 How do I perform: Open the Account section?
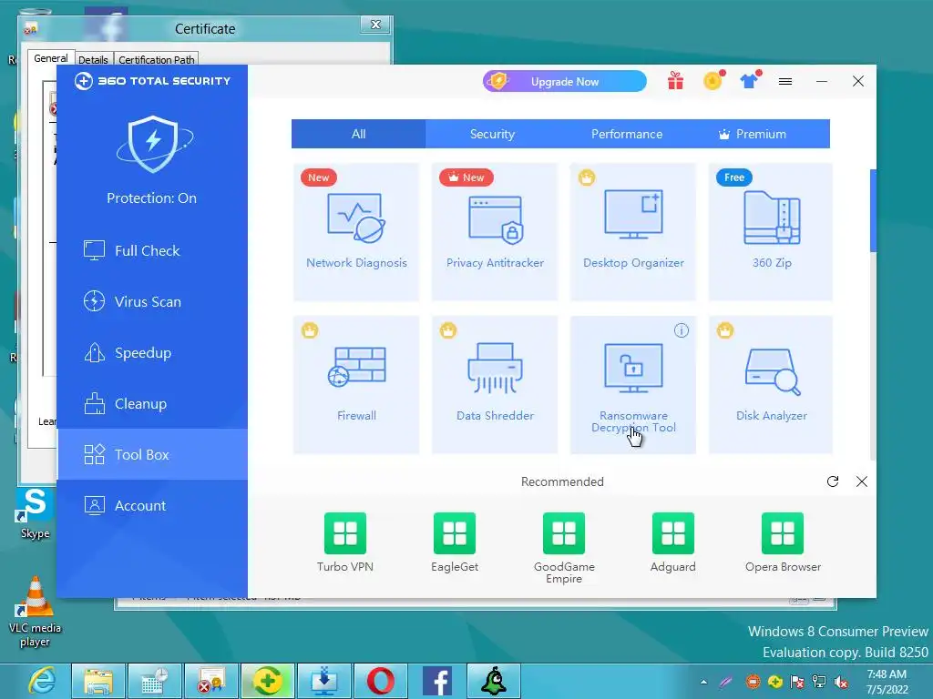tap(152, 505)
